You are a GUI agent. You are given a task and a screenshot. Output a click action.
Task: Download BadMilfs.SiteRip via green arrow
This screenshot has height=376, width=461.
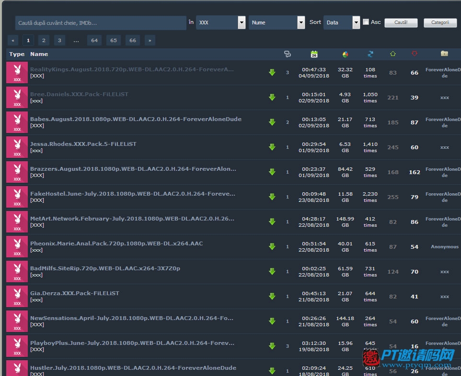tap(272, 272)
